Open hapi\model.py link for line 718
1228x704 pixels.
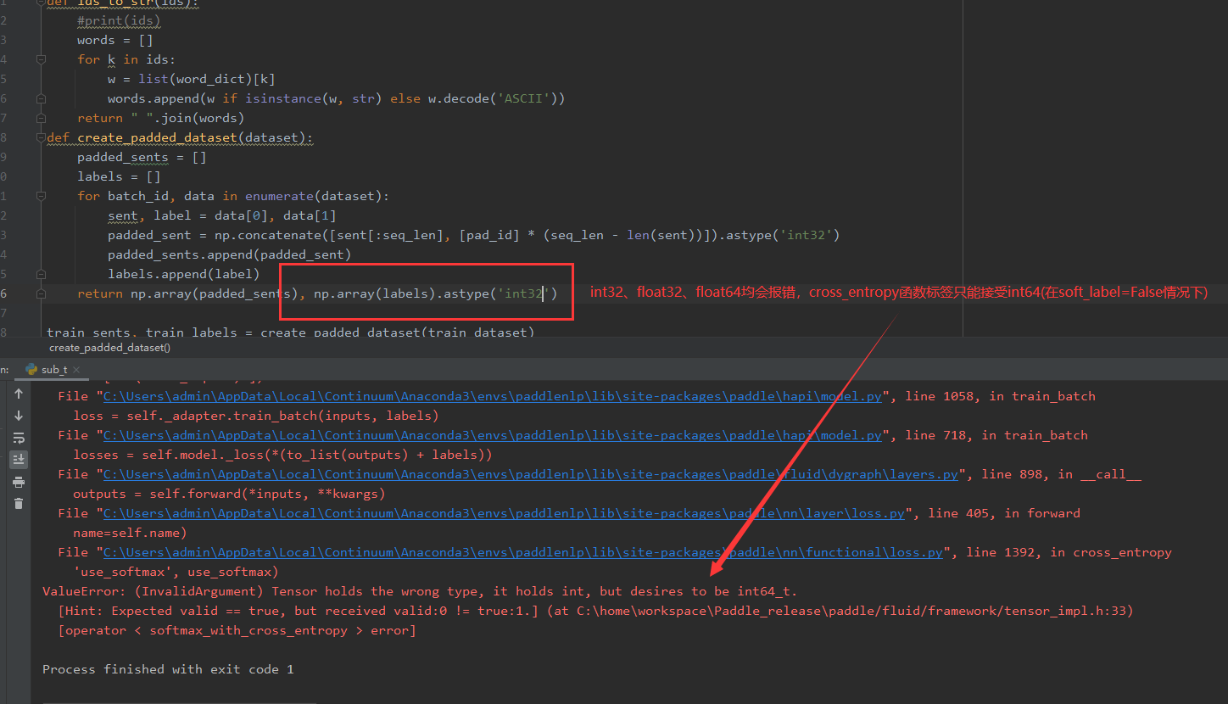[493, 435]
